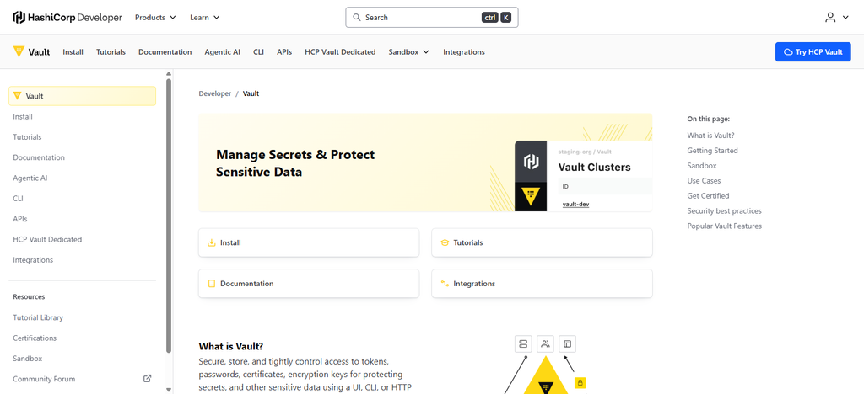This screenshot has height=394, width=864.
Task: Open Tutorials in the top Vault navbar
Action: click(x=111, y=52)
